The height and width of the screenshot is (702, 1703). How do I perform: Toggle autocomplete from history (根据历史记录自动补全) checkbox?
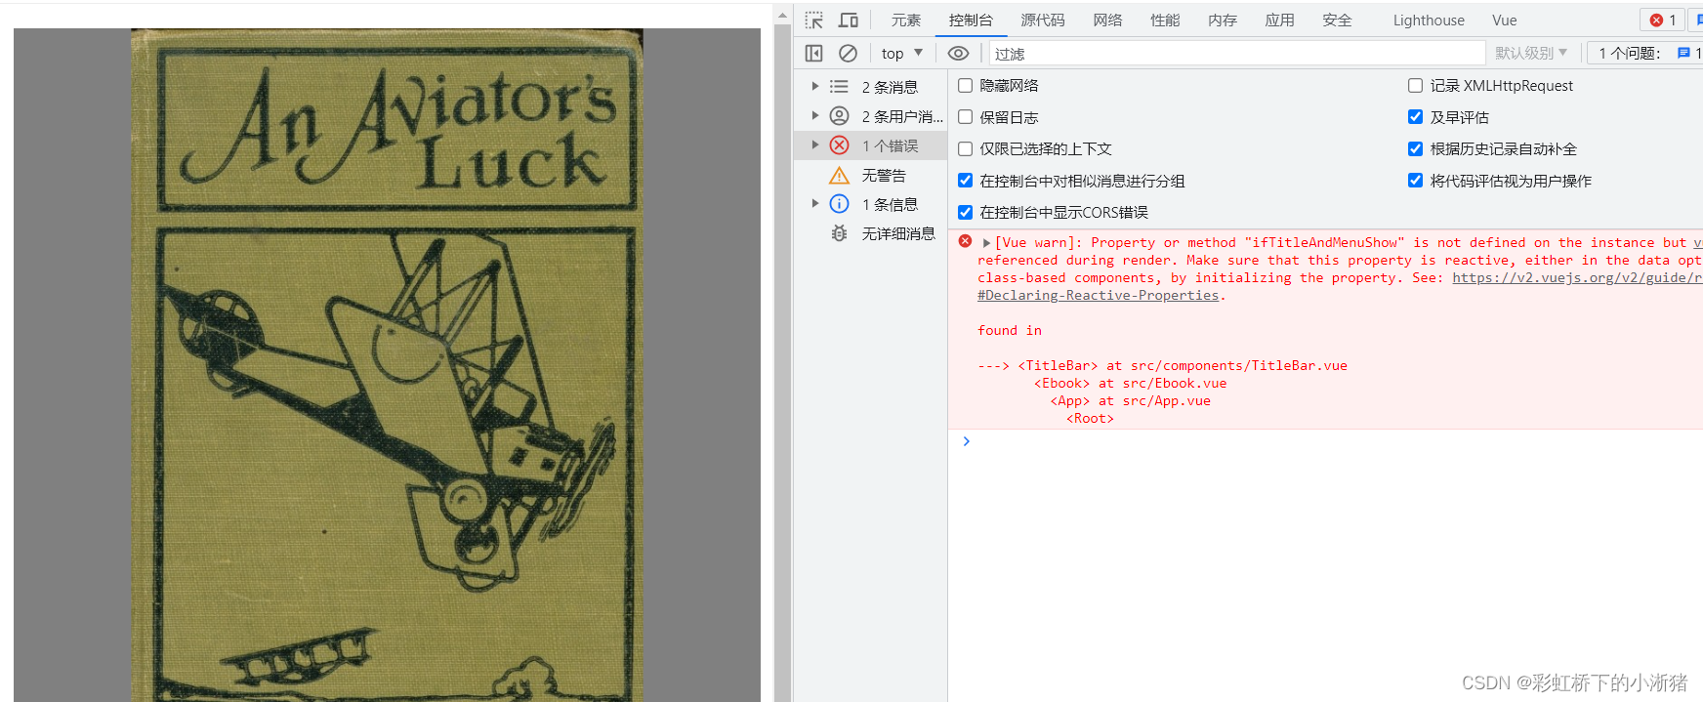1415,149
